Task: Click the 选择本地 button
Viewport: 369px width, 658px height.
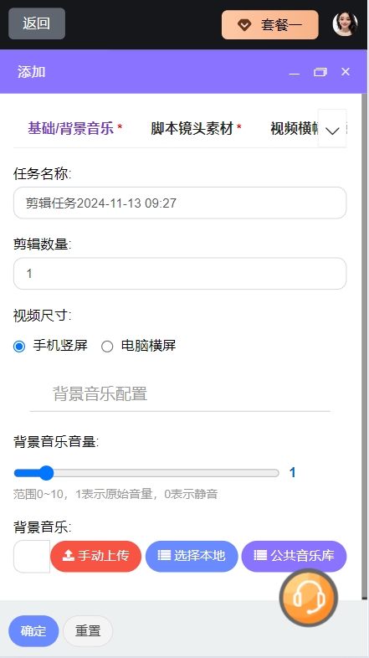Action: point(192,557)
